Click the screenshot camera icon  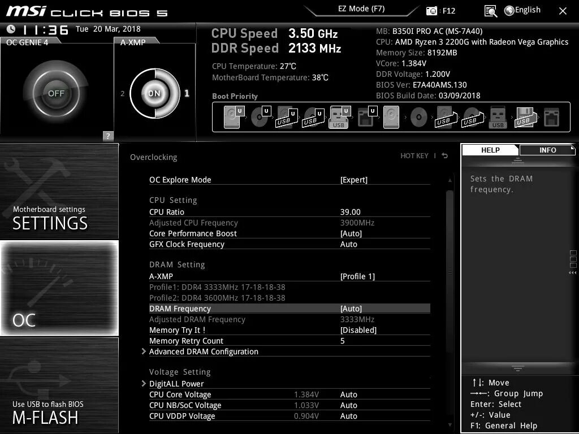tap(431, 11)
